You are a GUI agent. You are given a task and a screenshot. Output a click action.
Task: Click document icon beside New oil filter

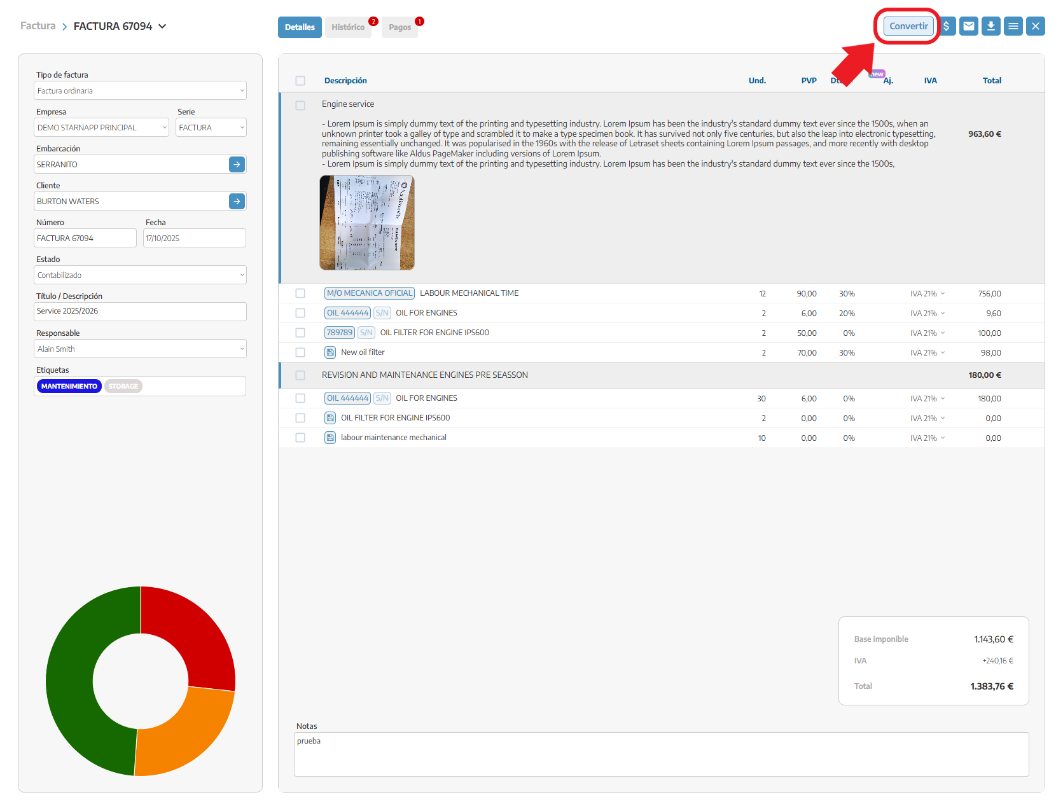coord(330,352)
